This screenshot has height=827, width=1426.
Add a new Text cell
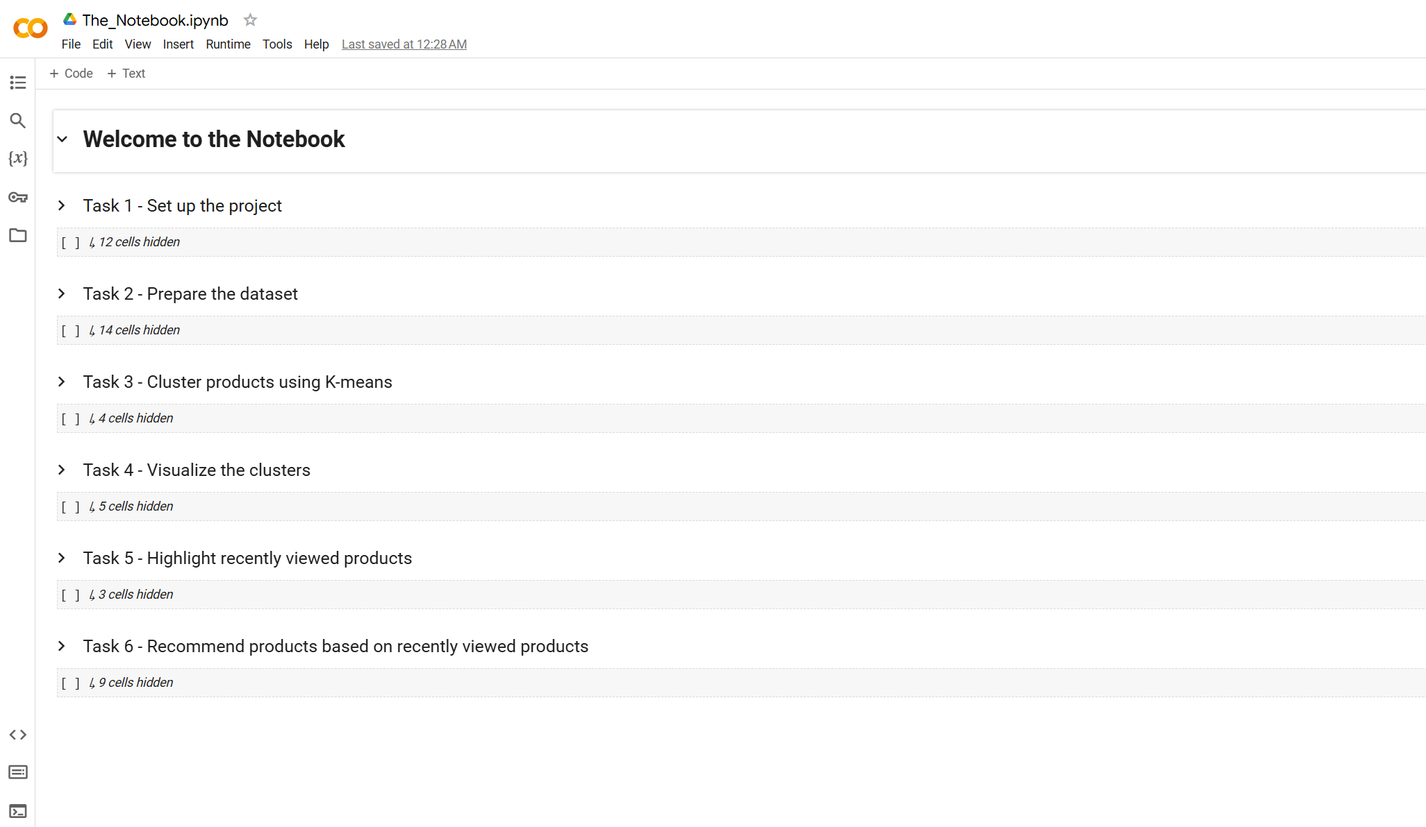click(126, 74)
